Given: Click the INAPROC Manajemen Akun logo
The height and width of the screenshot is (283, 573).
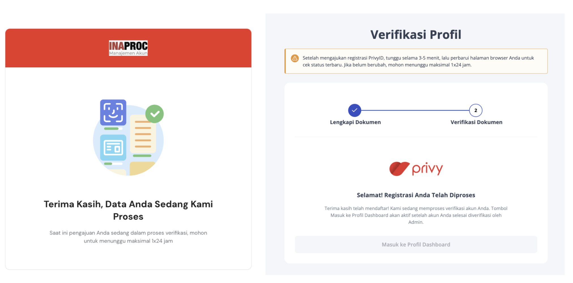Looking at the screenshot, I should pos(128,48).
